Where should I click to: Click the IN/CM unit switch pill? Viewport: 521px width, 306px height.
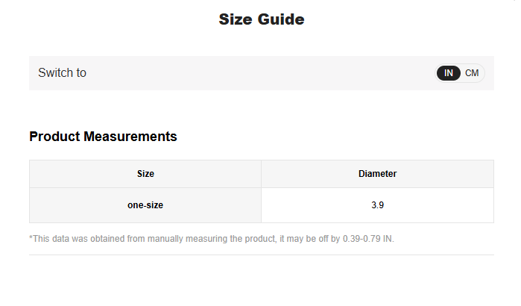[x=460, y=73]
